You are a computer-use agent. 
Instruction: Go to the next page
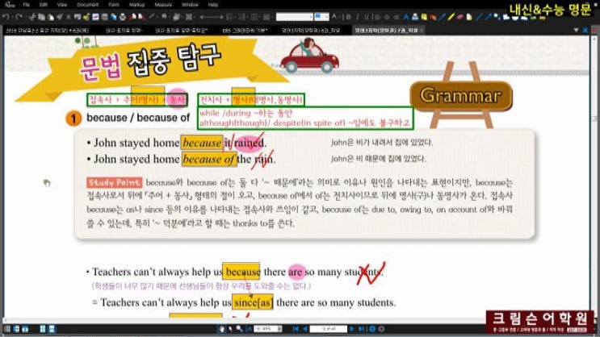352,329
